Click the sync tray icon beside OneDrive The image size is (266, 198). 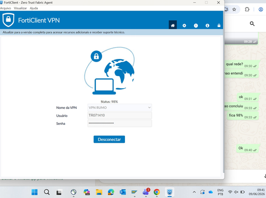pyautogui.click(x=202, y=192)
